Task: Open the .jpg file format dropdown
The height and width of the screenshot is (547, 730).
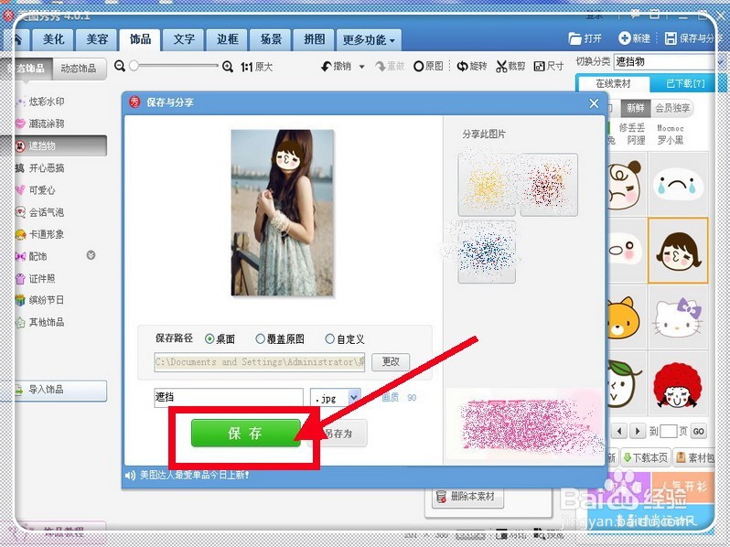Action: (354, 397)
